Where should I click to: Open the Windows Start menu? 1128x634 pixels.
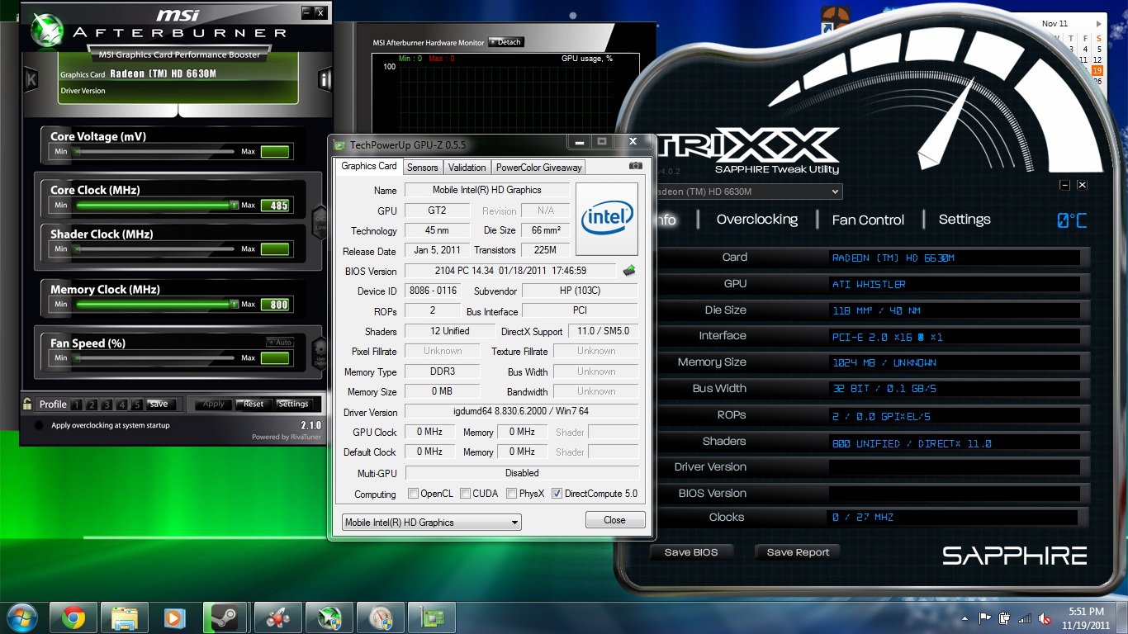click(22, 617)
